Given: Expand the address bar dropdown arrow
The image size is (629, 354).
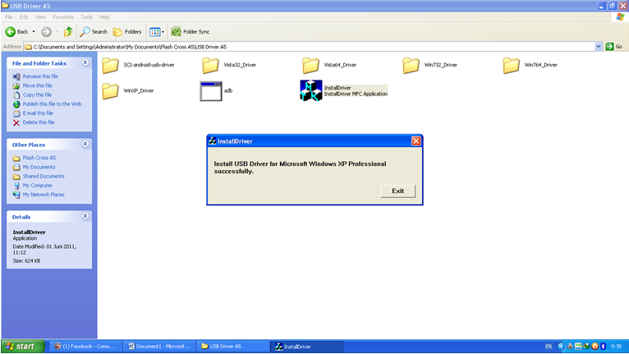Looking at the screenshot, I should click(x=599, y=47).
